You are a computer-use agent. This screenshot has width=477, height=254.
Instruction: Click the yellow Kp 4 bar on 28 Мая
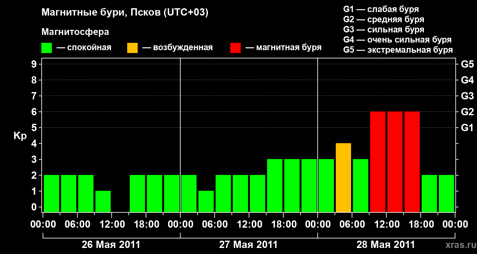coord(343,178)
